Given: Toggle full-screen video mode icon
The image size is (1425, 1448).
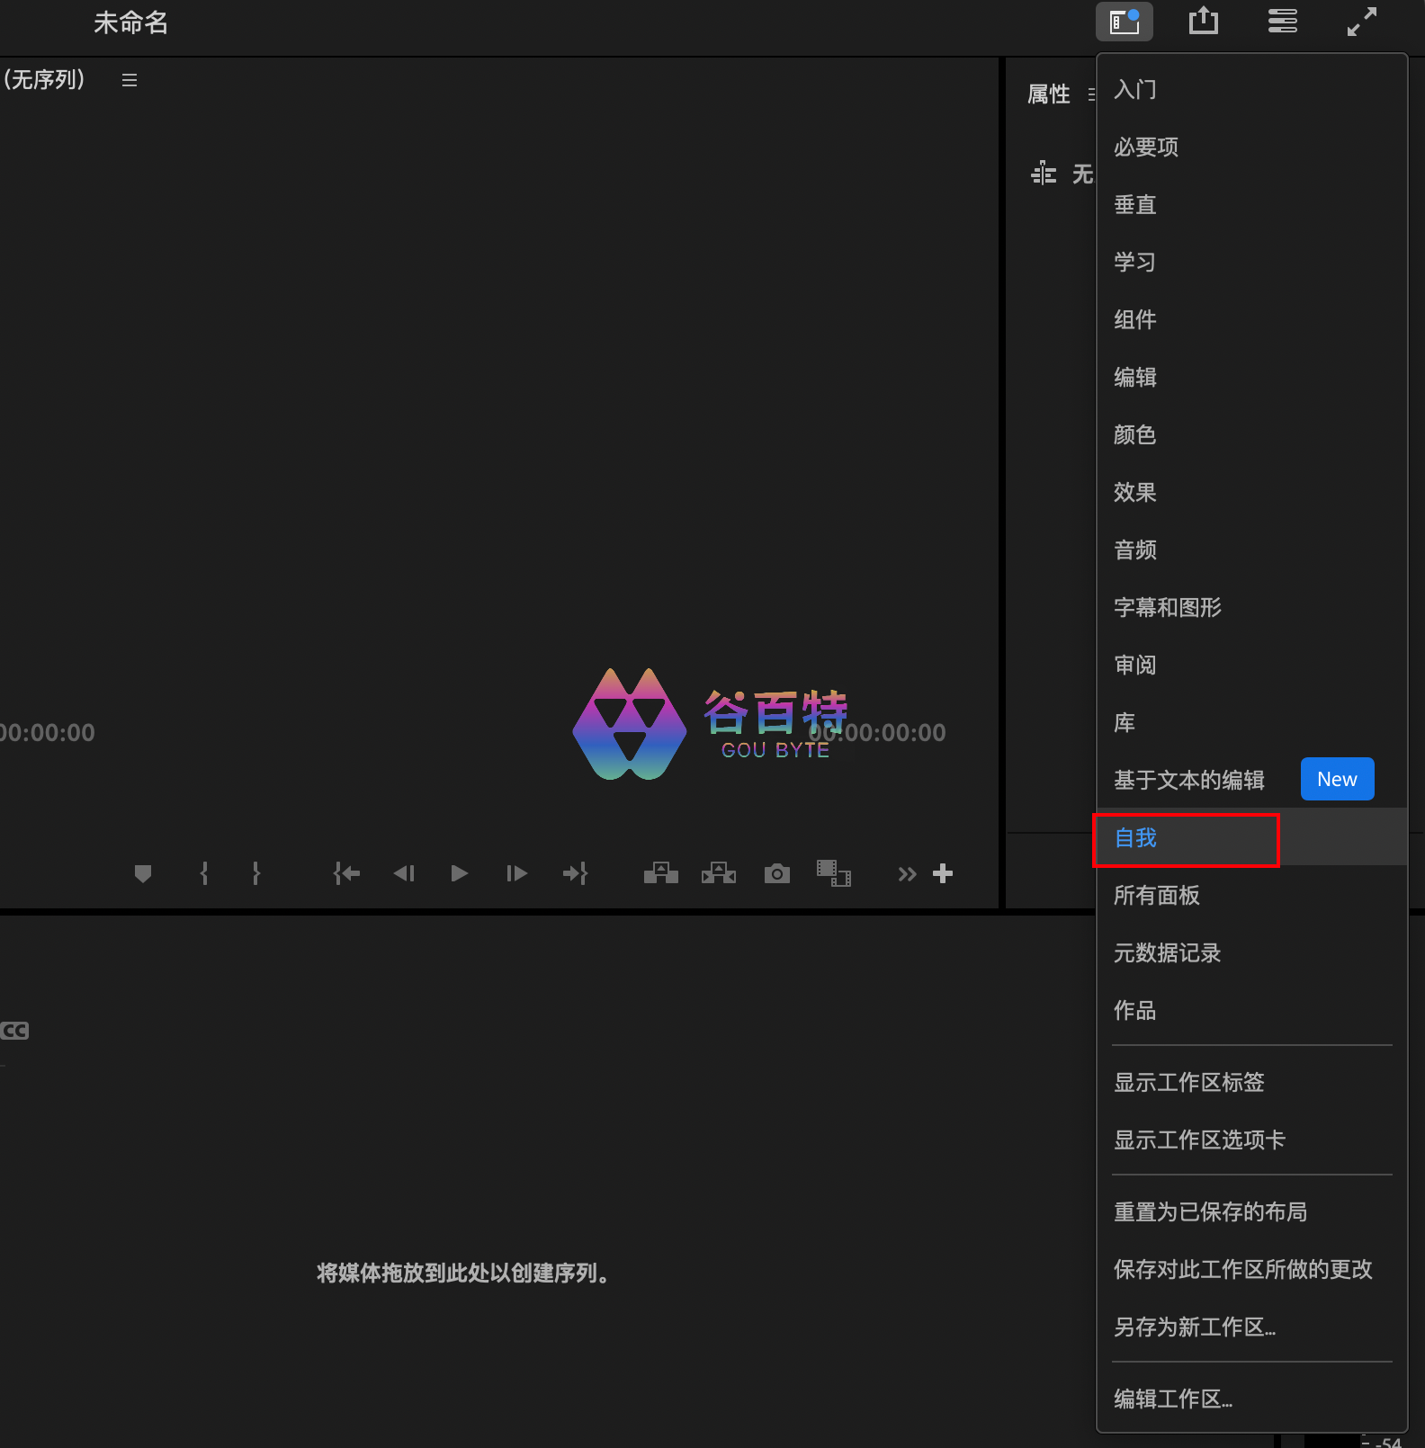Looking at the screenshot, I should [1361, 22].
